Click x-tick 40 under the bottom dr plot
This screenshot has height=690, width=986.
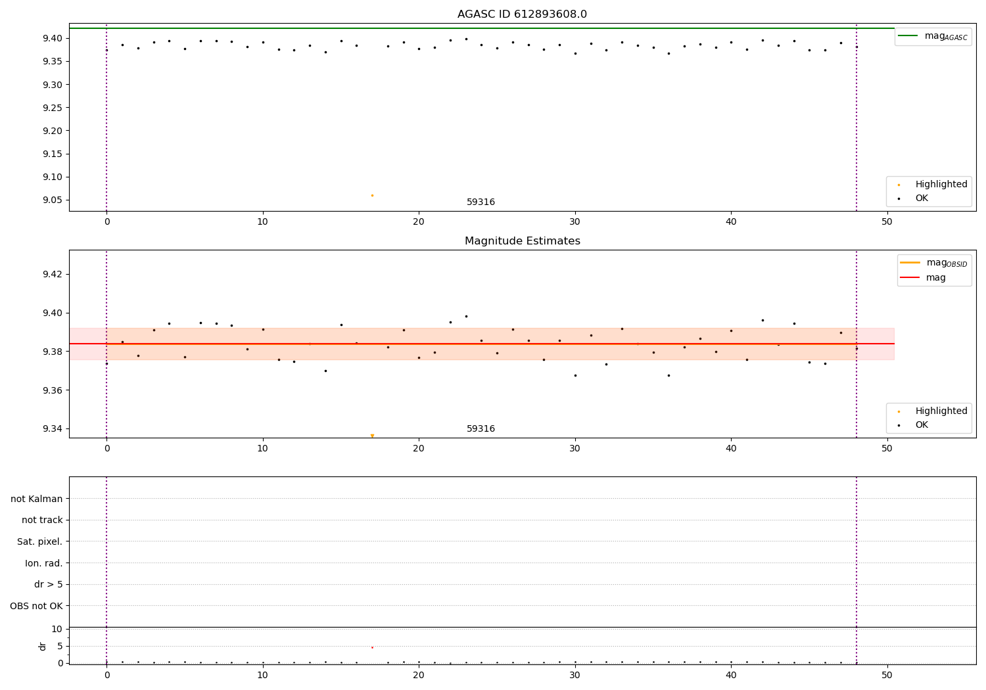[731, 674]
